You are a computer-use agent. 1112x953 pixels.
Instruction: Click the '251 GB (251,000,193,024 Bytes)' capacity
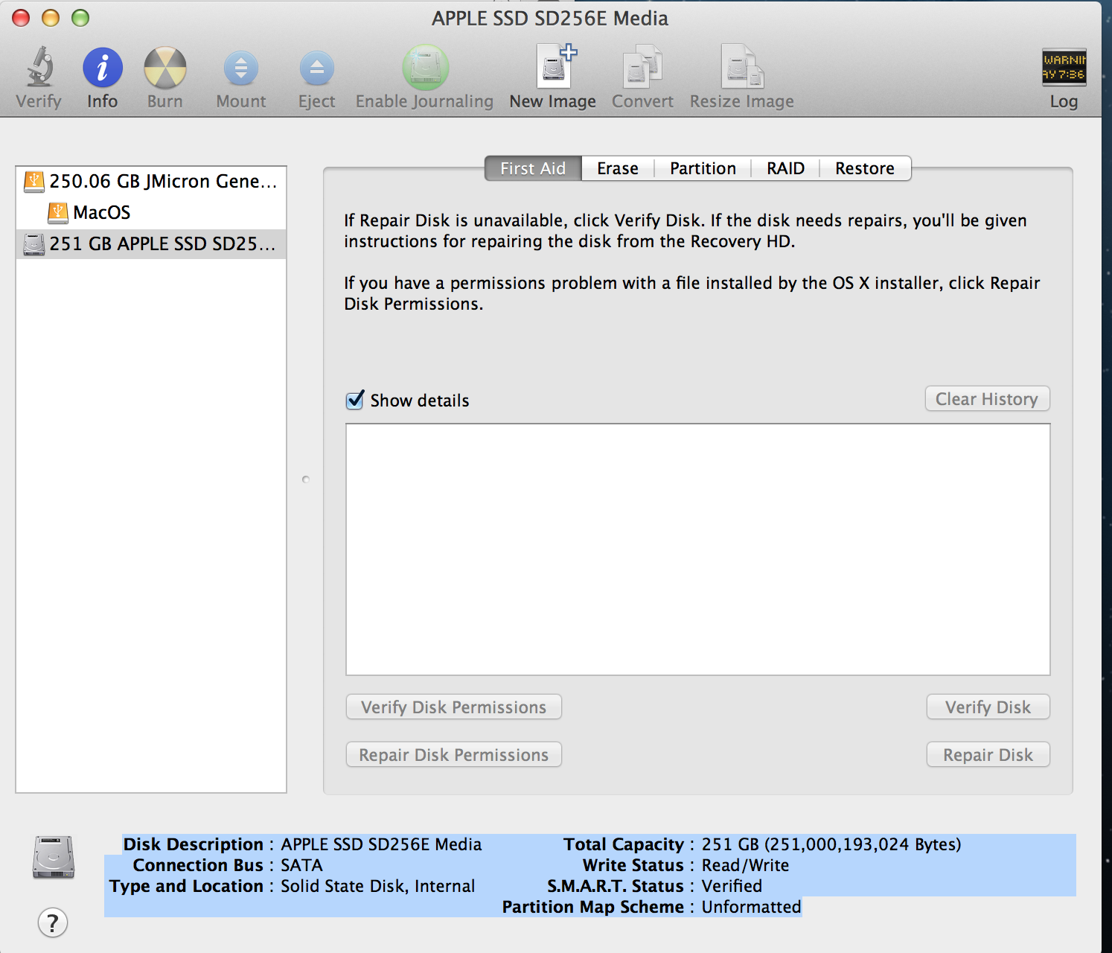coord(831,844)
